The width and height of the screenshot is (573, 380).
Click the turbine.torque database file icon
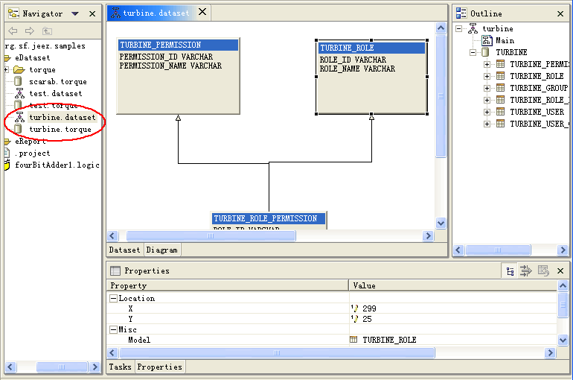(x=18, y=129)
